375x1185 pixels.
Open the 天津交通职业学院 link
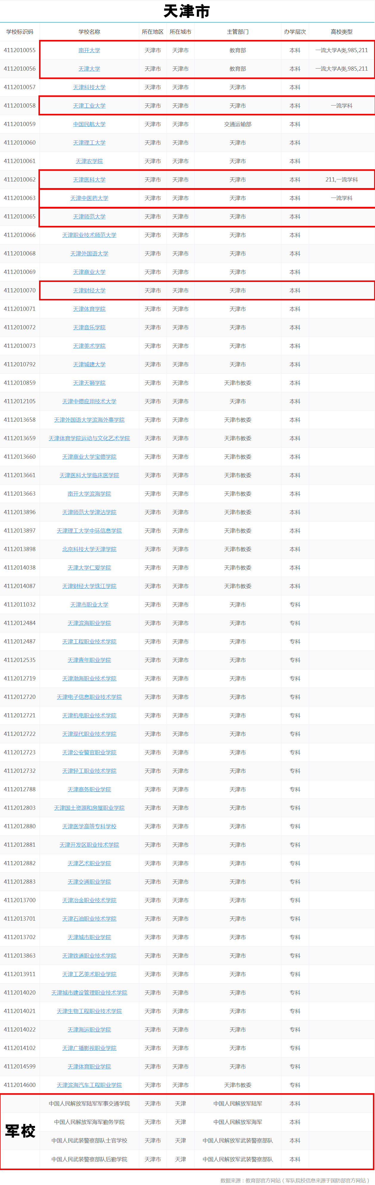89,881
